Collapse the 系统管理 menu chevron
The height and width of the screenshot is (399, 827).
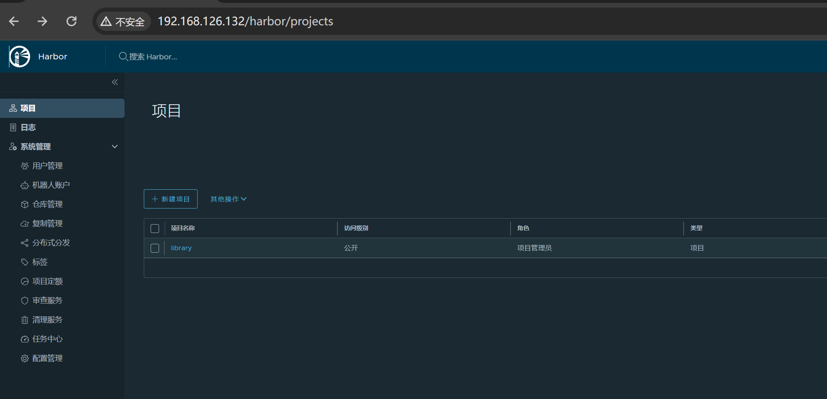115,147
